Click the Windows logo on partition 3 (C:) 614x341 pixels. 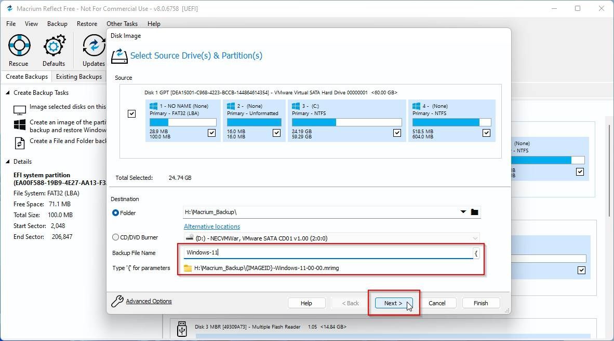click(296, 106)
